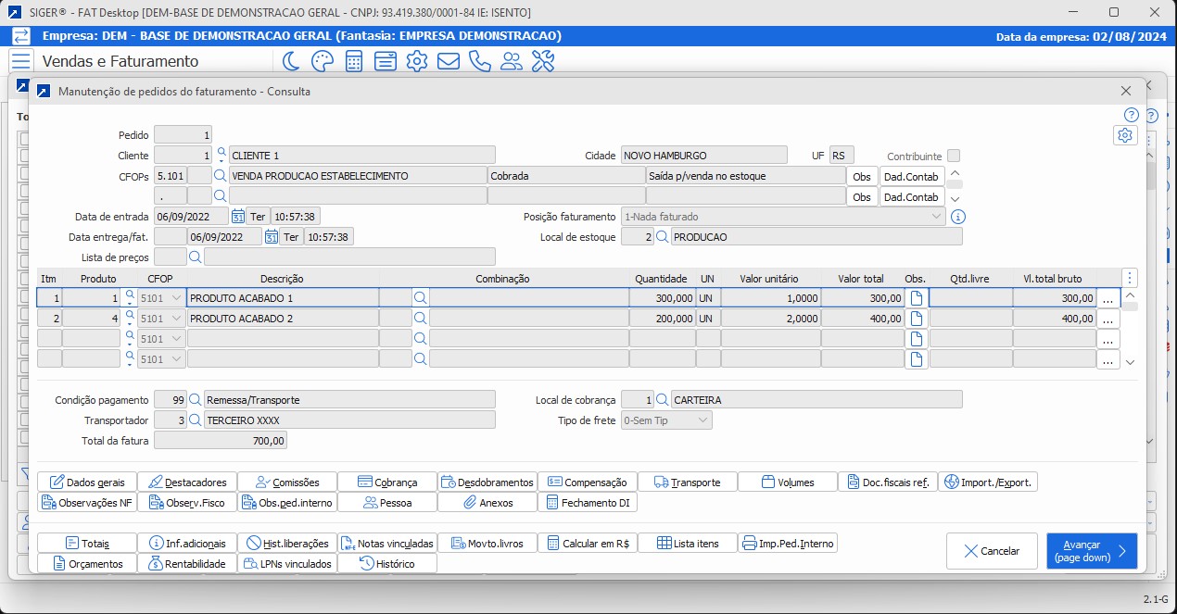
Task: Click the phone contact icon
Action: pos(479,61)
